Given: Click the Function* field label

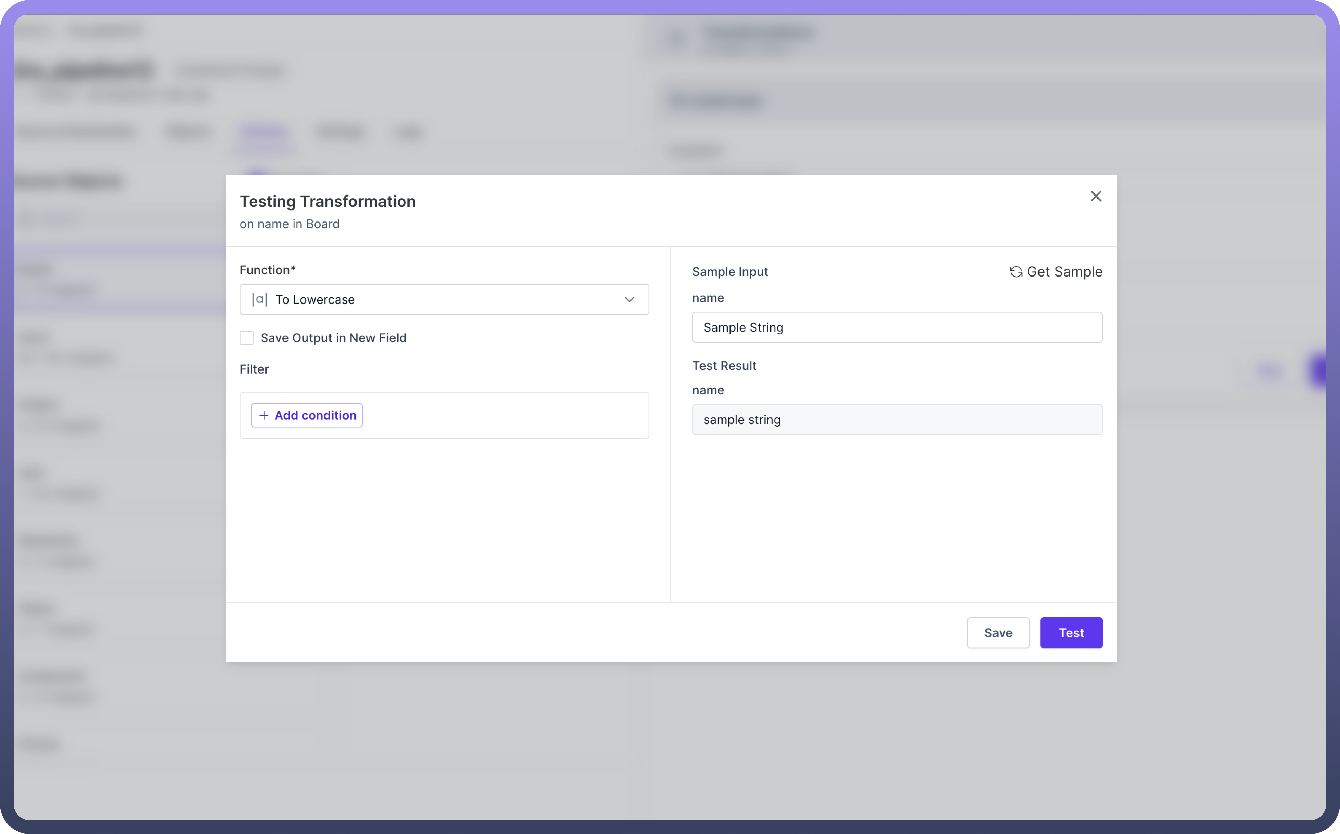Looking at the screenshot, I should click(x=268, y=270).
